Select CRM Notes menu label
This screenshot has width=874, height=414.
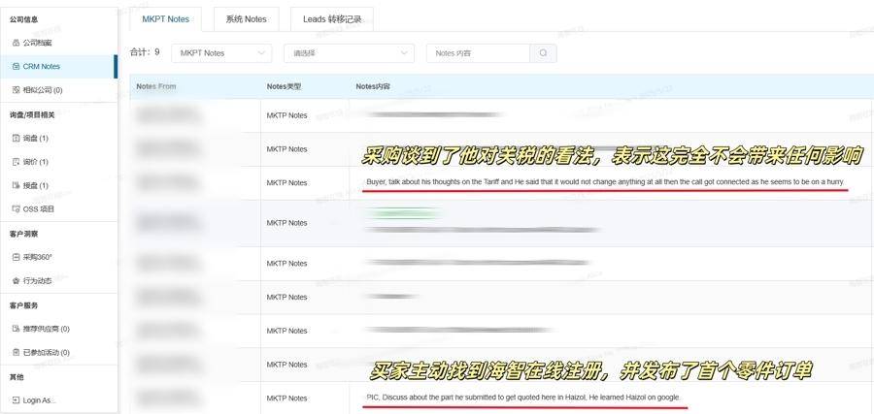(x=41, y=66)
